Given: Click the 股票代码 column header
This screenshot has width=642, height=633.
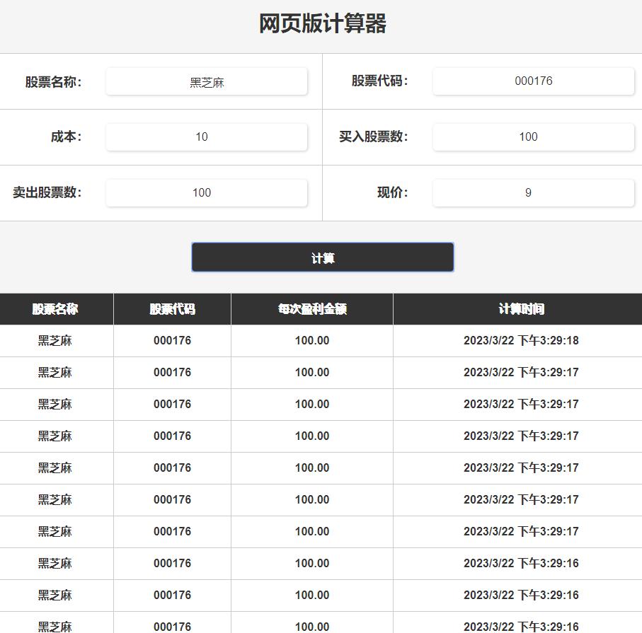Looking at the screenshot, I should (171, 309).
